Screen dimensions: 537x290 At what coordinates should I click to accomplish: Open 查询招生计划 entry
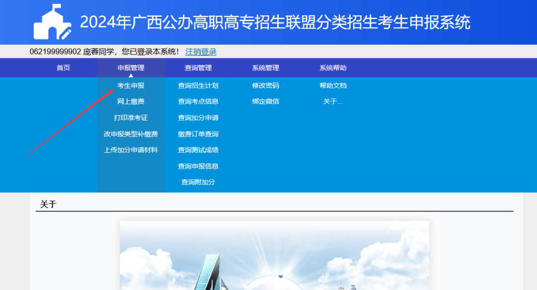[x=198, y=85]
